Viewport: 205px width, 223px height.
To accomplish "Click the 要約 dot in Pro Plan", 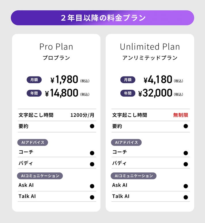I will click(92, 126).
